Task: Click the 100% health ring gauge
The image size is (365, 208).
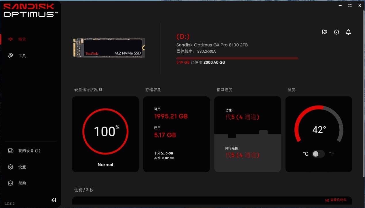Action: 105,131
